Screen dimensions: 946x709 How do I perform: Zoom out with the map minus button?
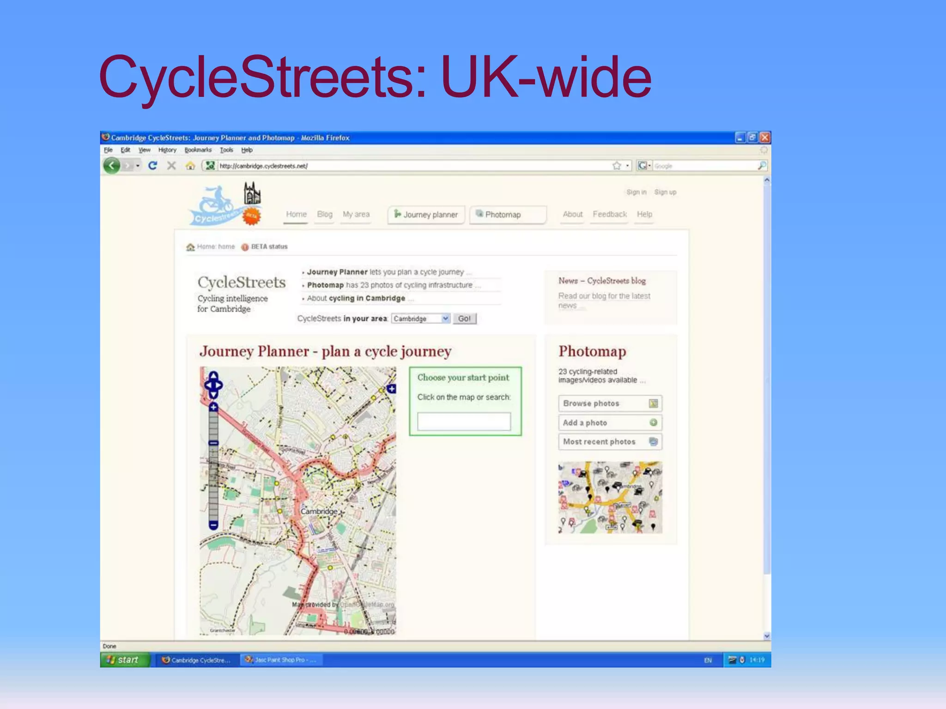(213, 525)
